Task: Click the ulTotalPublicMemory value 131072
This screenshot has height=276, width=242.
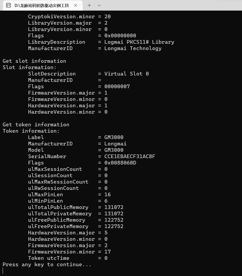Action: coord(114,207)
